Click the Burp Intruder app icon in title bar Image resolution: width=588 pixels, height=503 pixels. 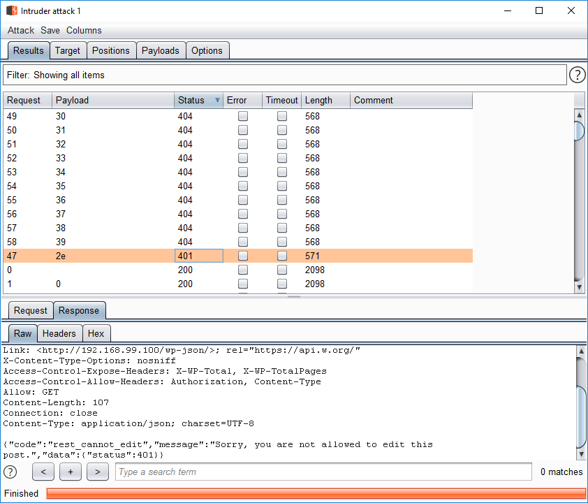(12, 10)
